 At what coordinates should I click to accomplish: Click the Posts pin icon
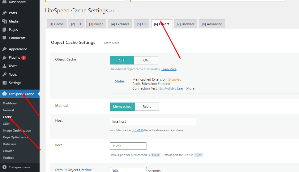click(x=4, y=13)
